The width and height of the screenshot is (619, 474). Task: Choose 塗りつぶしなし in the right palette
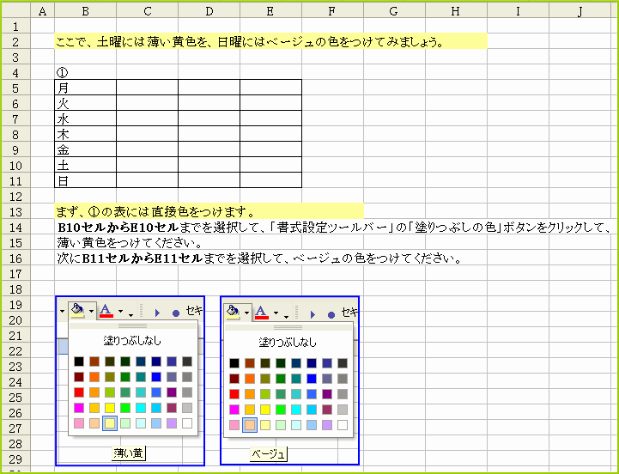click(288, 342)
